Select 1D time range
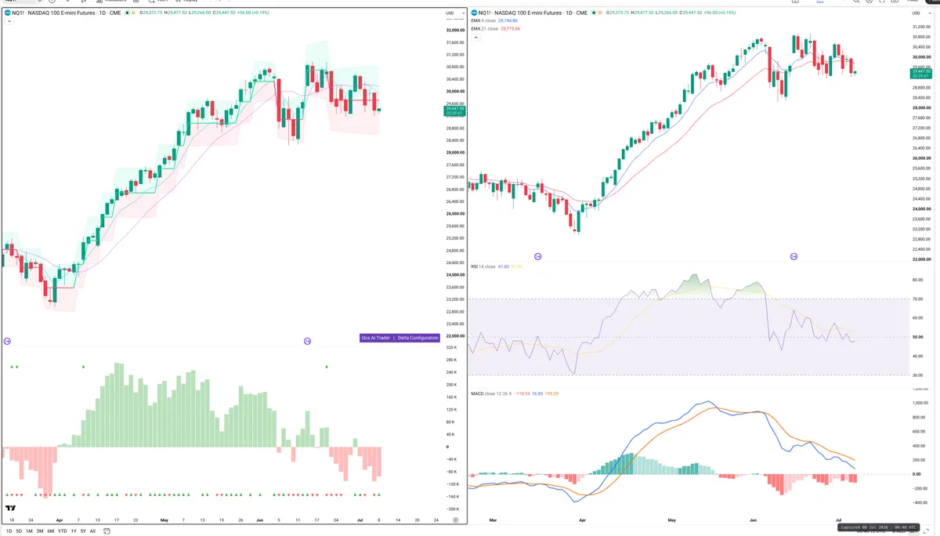This screenshot has width=940, height=536. point(9,531)
